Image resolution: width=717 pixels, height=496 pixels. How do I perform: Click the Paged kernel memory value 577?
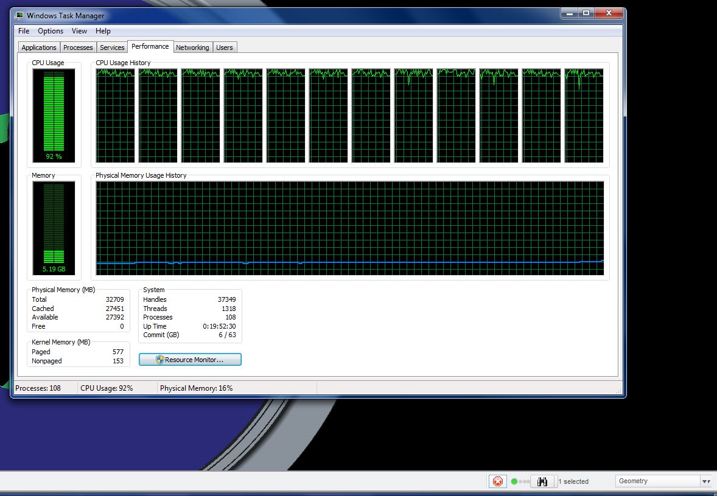click(x=118, y=352)
